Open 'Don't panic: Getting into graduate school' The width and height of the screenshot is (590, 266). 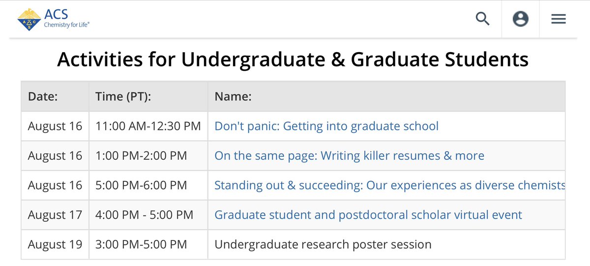pyautogui.click(x=326, y=126)
